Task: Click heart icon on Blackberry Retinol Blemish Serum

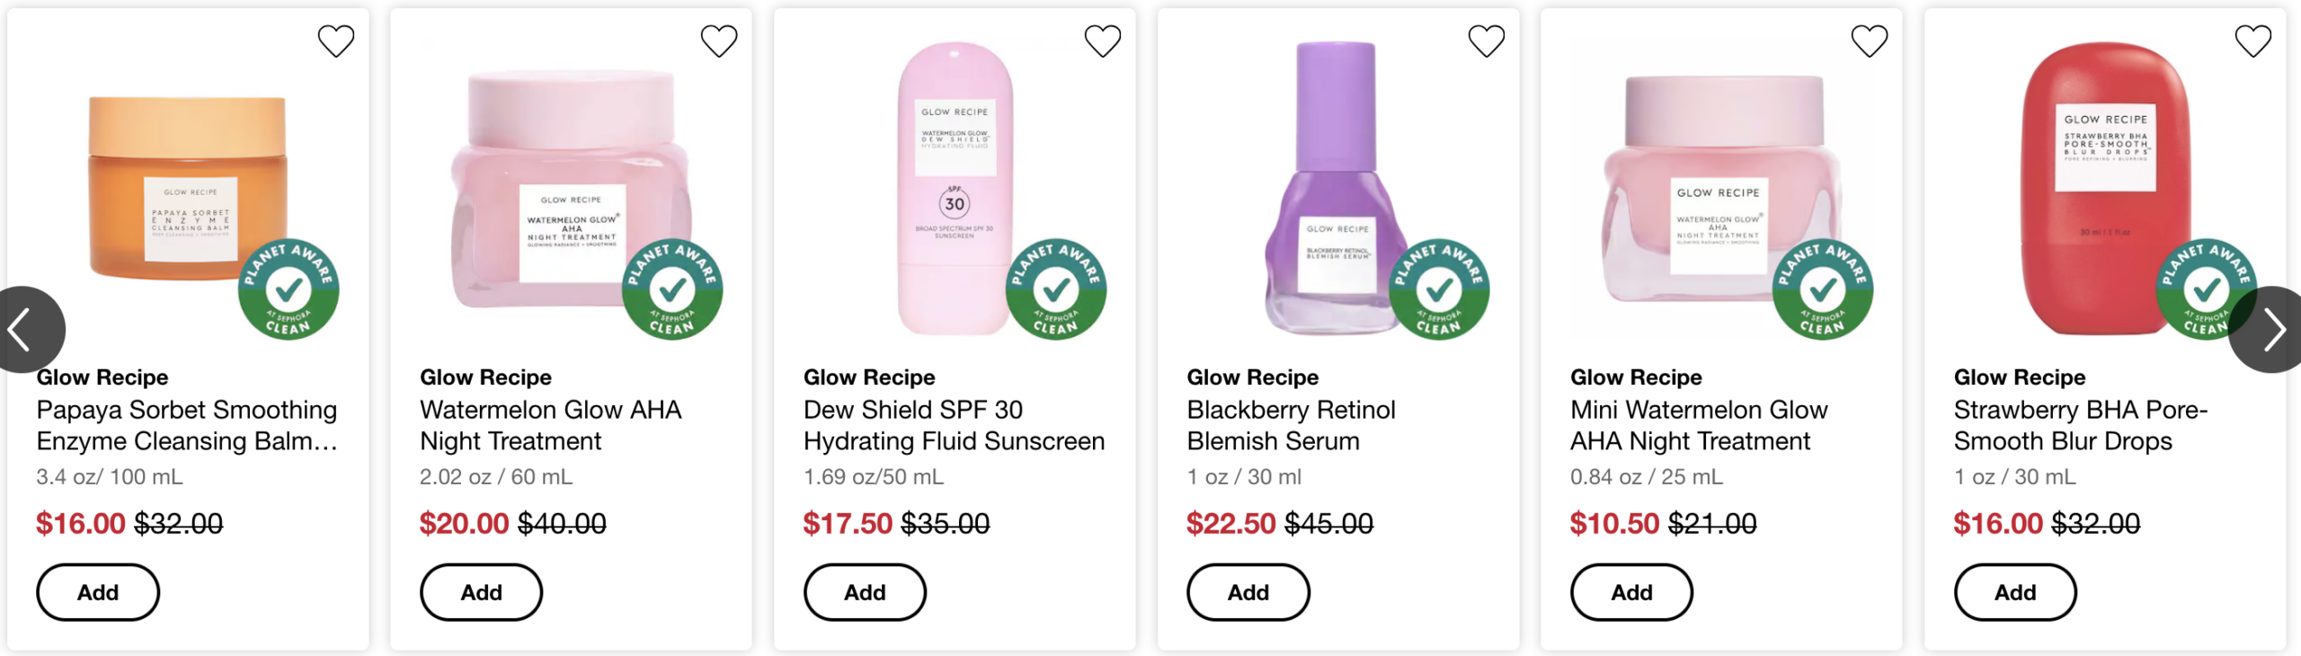Action: pyautogui.click(x=1487, y=41)
